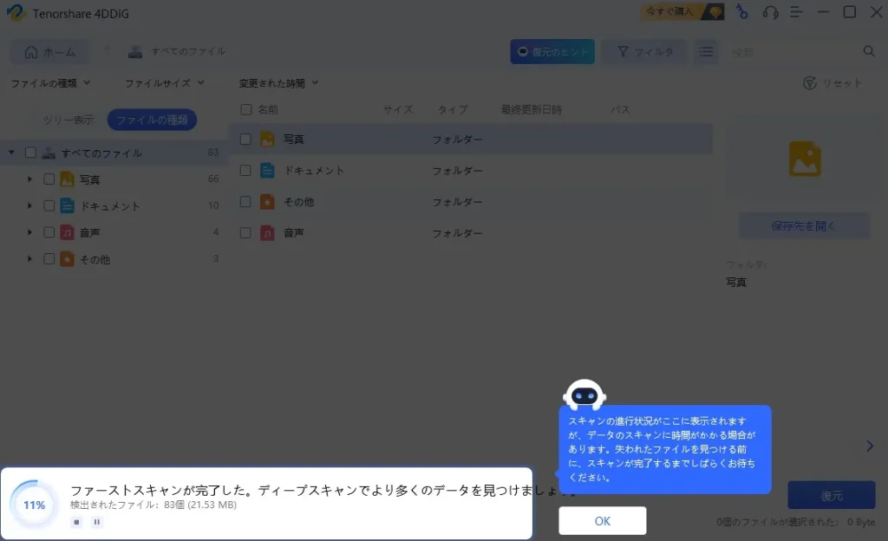
Task: Select the ファイルの種類 view tab
Action: click(152, 121)
